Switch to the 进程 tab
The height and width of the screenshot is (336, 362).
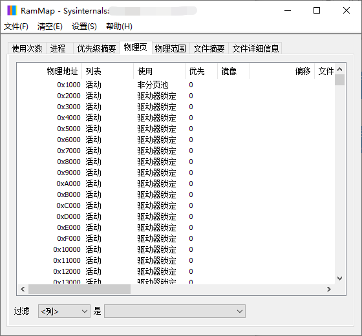(59, 48)
